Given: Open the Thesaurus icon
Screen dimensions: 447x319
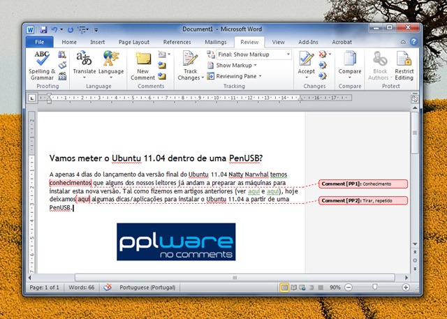Looking at the screenshot, I should point(62,66).
